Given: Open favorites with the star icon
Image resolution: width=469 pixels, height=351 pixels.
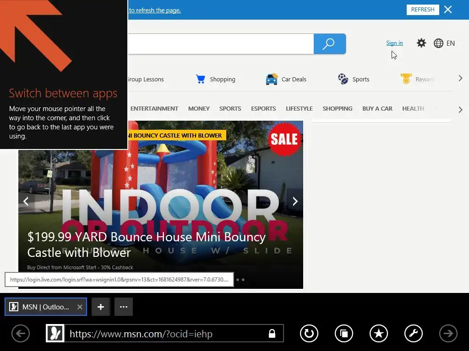Looking at the screenshot, I should coord(379,333).
